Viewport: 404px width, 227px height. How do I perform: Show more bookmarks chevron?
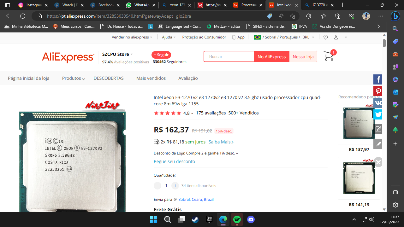click(378, 26)
